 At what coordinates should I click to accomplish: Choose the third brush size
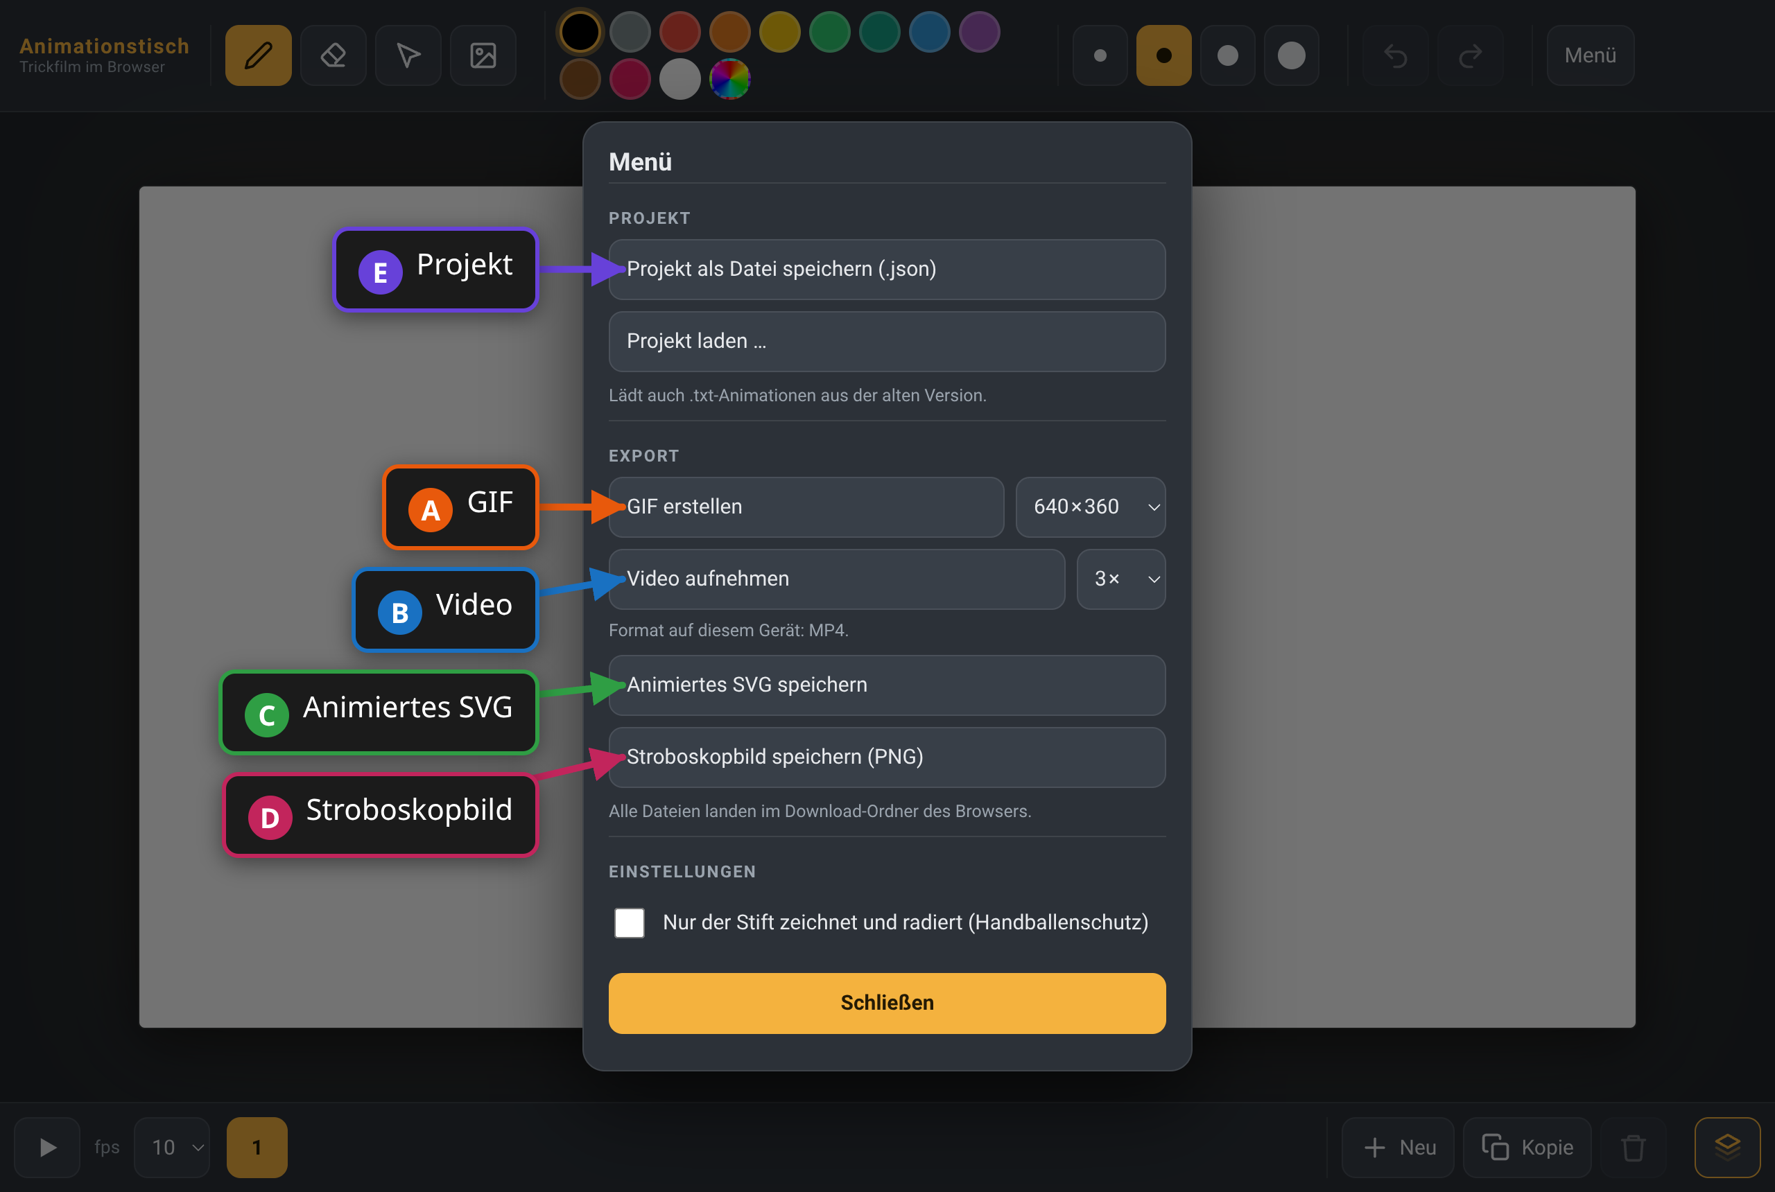coord(1227,55)
